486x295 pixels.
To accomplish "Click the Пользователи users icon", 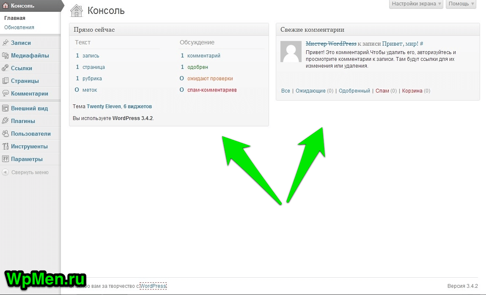I will pyautogui.click(x=5, y=134).
